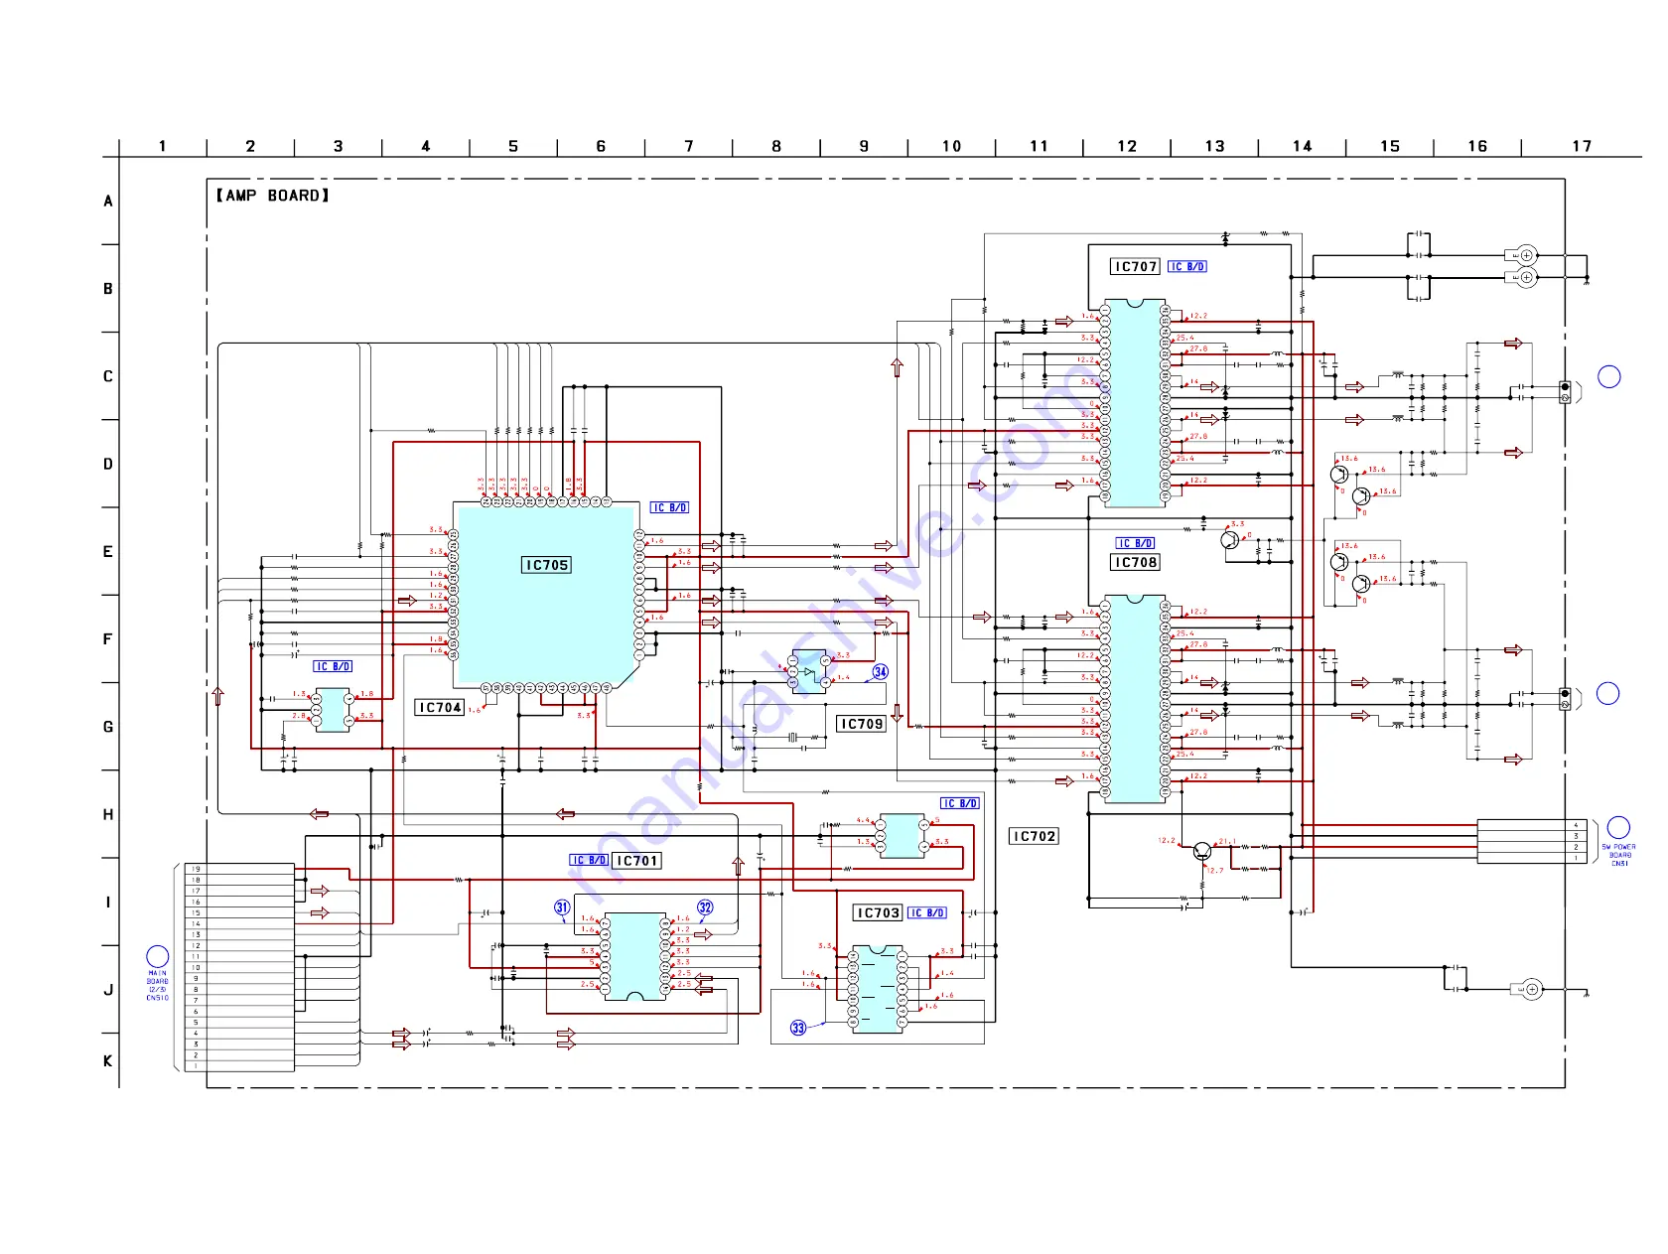Open the IC B/D link above IC702

pyautogui.click(x=960, y=804)
